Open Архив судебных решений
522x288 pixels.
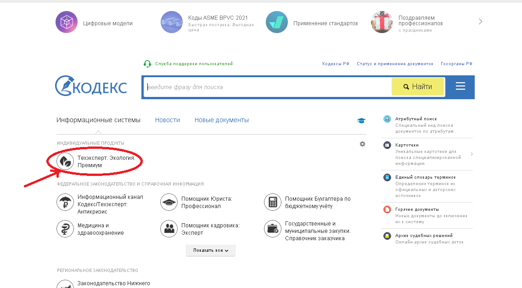point(424,236)
